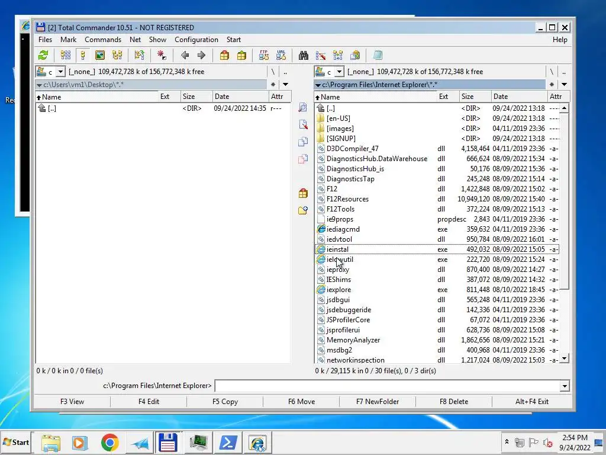Open the Start menu in menu bar

(233, 40)
